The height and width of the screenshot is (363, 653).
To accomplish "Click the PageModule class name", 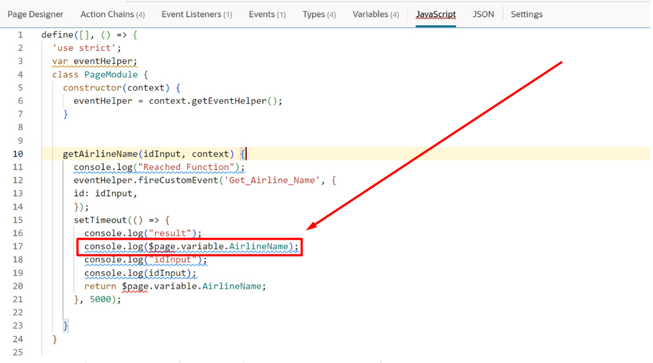I will click(111, 74).
